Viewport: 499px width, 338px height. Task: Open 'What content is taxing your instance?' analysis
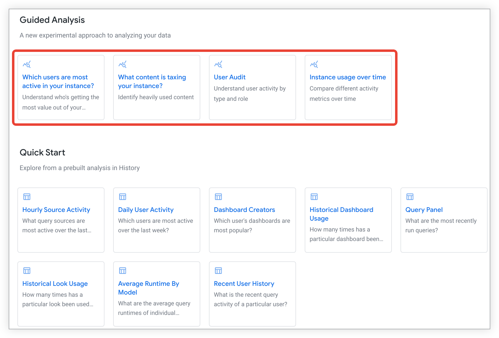point(152,82)
